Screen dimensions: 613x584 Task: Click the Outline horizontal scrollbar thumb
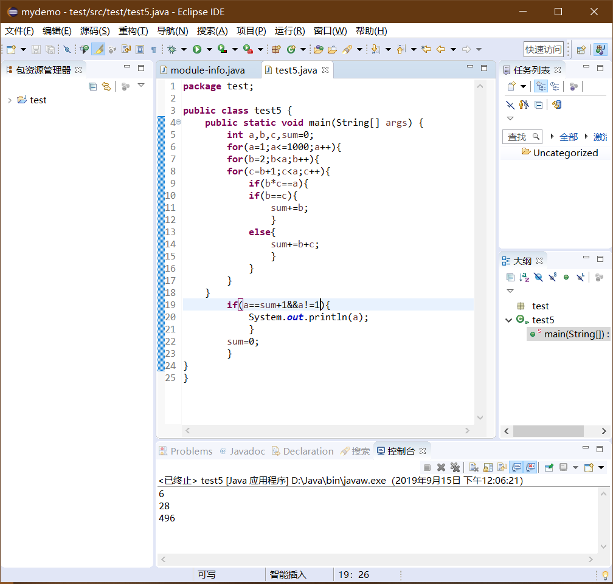click(548, 431)
